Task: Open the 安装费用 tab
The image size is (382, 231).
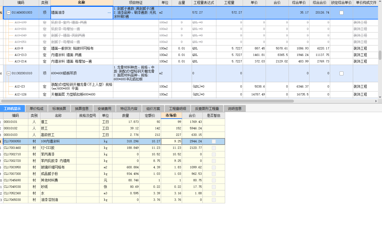Action: [104, 108]
